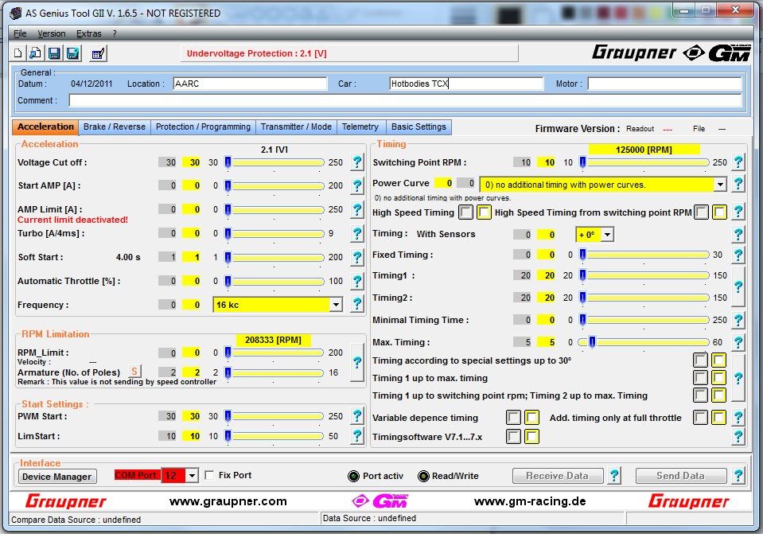Click the Send Data button
Screen dimensions: 763x557
click(681, 476)
